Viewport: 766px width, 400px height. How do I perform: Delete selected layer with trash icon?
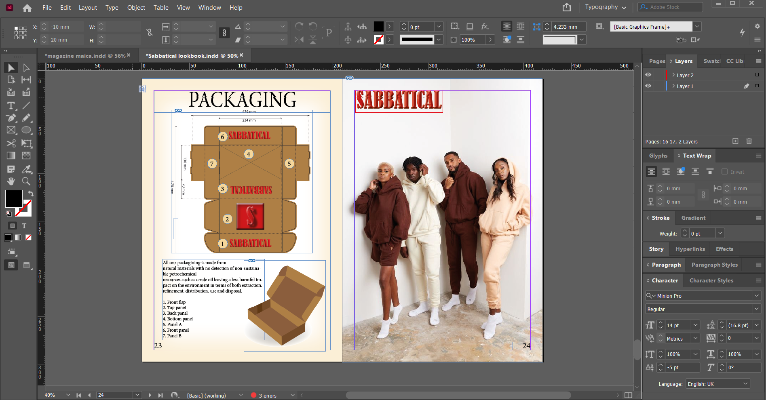click(749, 141)
